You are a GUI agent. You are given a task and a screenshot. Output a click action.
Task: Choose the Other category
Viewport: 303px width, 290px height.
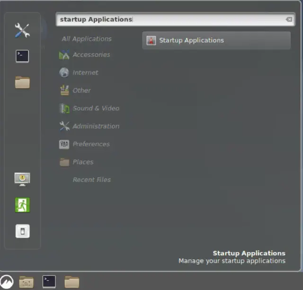pos(81,91)
